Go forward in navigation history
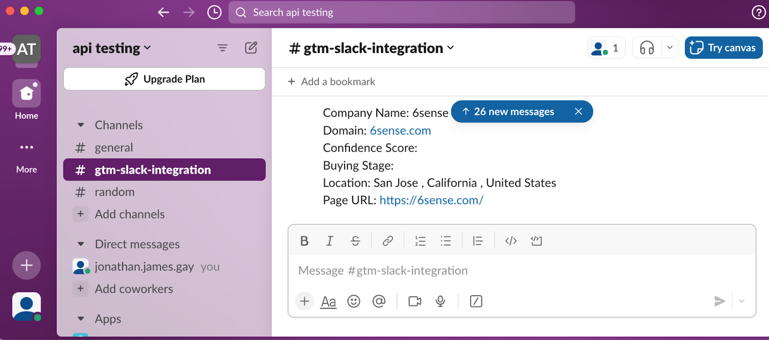769x340 pixels. (189, 12)
